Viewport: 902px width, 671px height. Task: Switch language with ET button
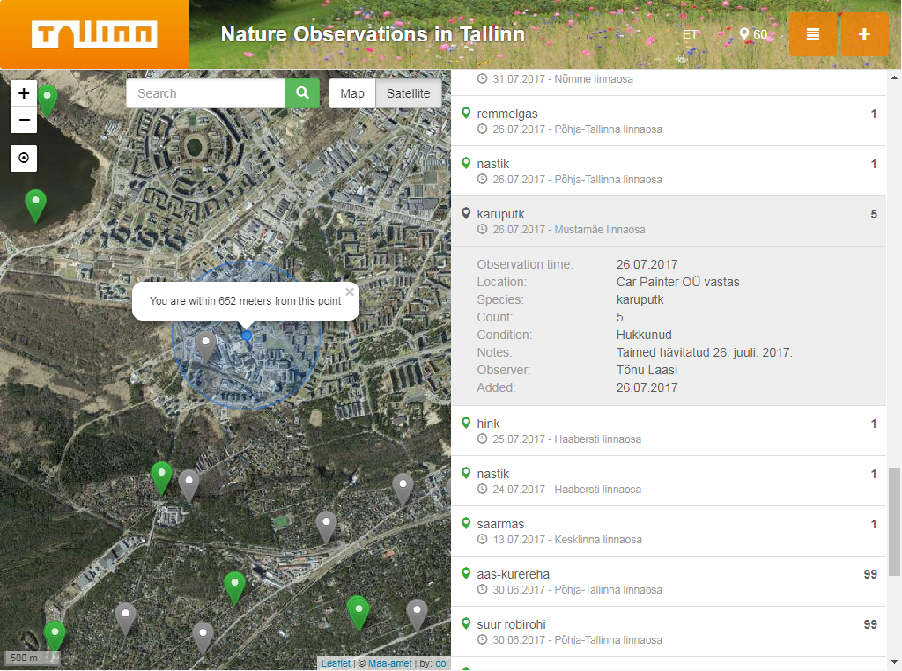[690, 34]
